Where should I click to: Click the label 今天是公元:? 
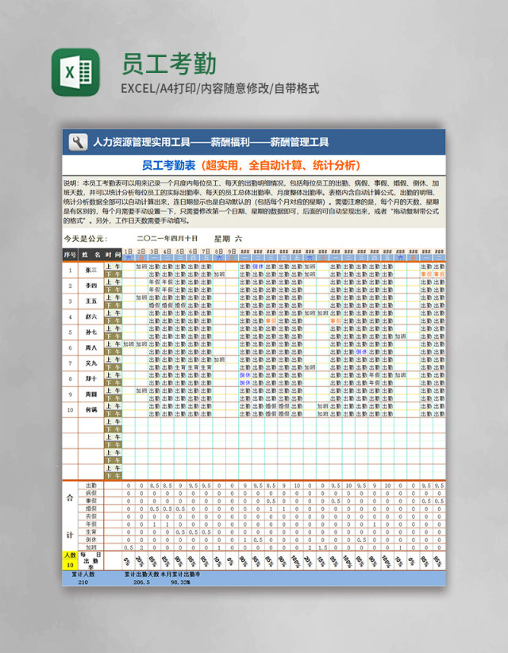point(86,239)
